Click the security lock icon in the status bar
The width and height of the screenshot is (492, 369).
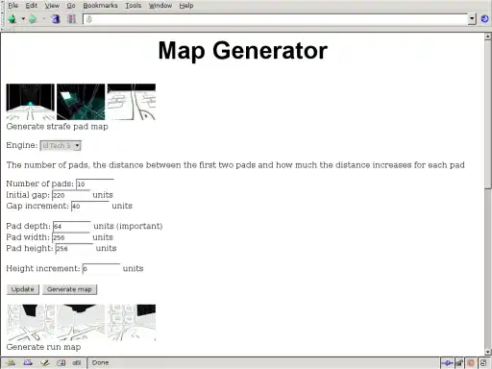pos(459,363)
